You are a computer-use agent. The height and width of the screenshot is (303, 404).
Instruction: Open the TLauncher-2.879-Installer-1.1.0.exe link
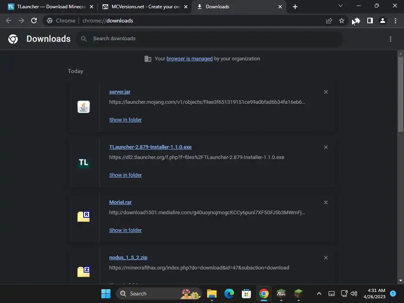tap(150, 147)
